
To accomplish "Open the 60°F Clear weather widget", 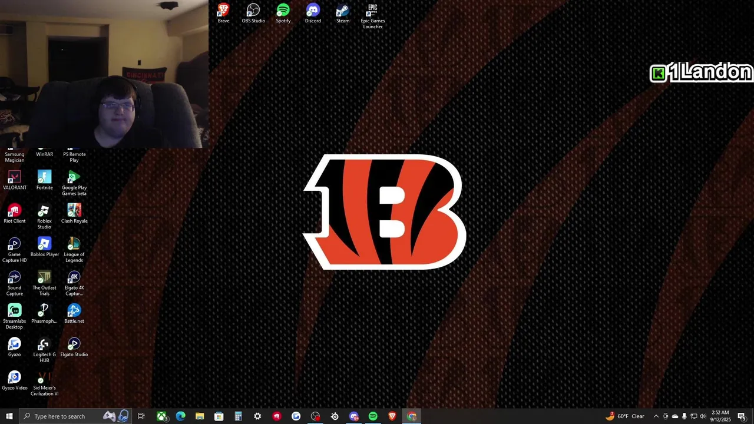I will coord(624,416).
